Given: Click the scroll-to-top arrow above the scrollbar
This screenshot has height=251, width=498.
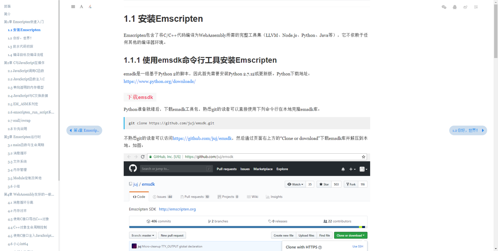Looking at the screenshot, I should (495, 3).
